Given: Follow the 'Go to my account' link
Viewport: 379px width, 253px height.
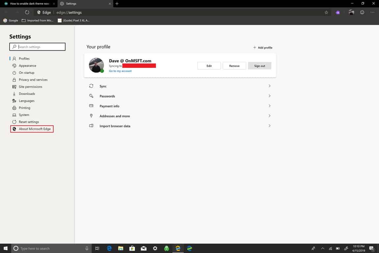Looking at the screenshot, I should click(x=120, y=71).
